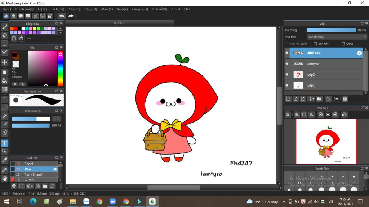Select the Eraser tool
This screenshot has width=369, height=207.
(x=4, y=35)
